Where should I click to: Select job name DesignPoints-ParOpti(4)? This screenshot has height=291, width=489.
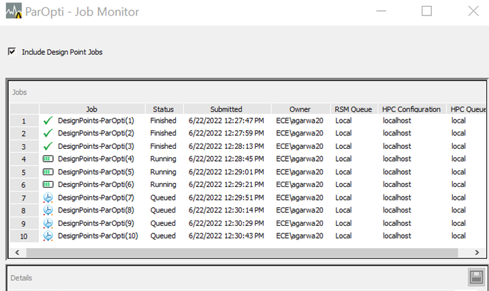(96, 159)
